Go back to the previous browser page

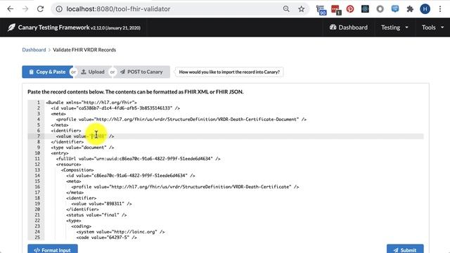pos(11,9)
